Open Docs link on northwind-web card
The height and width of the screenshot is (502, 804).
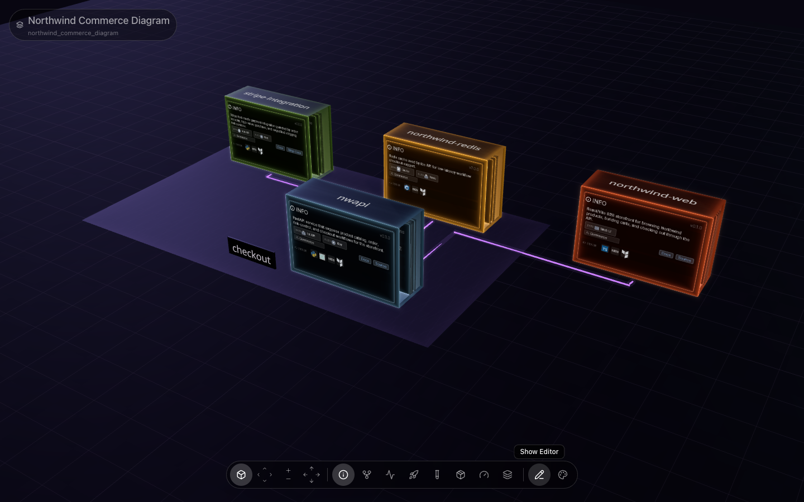pos(666,254)
